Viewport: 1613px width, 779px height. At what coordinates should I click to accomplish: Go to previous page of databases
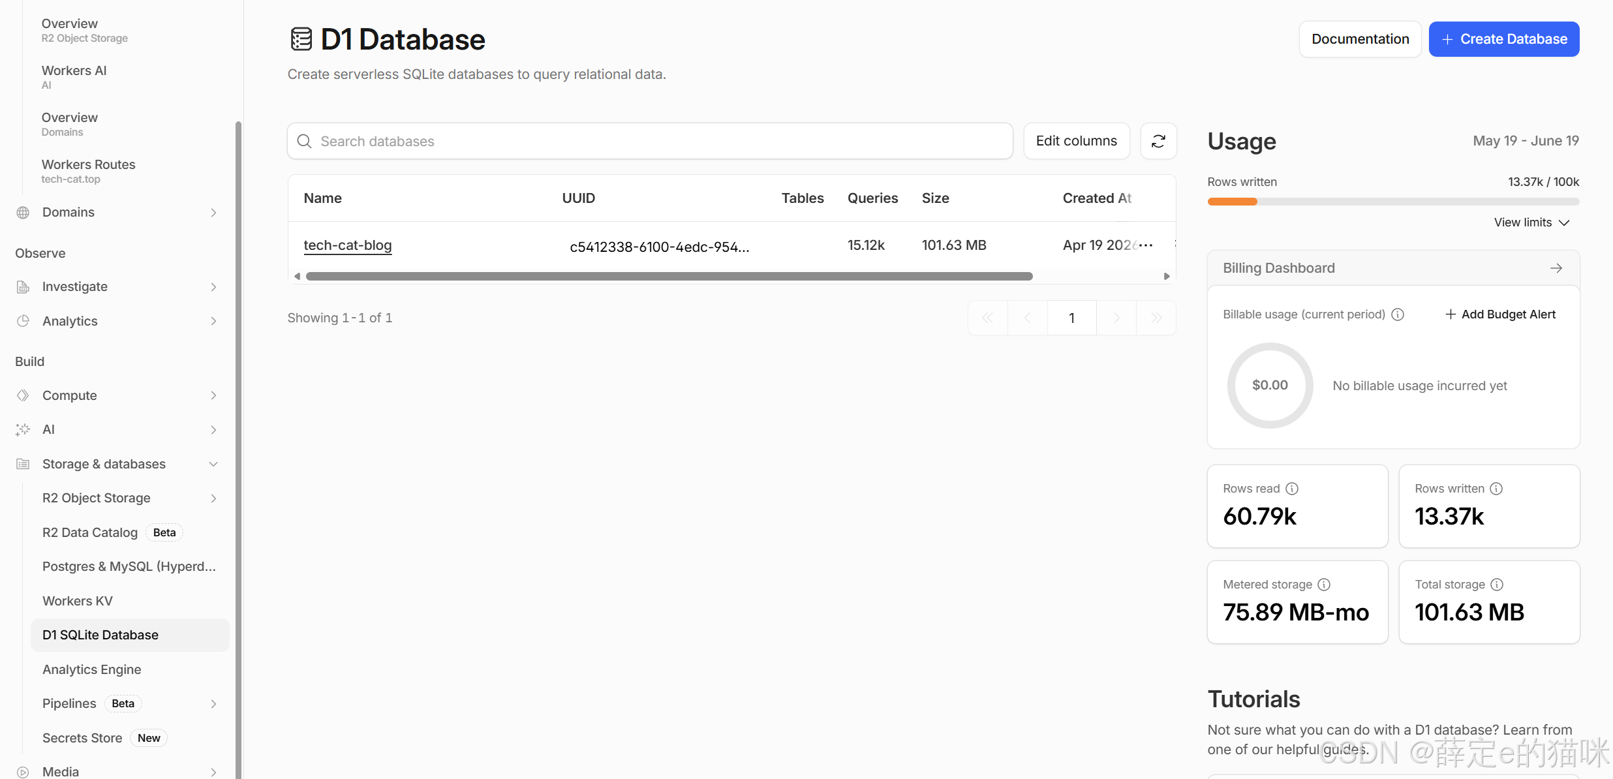point(1028,318)
